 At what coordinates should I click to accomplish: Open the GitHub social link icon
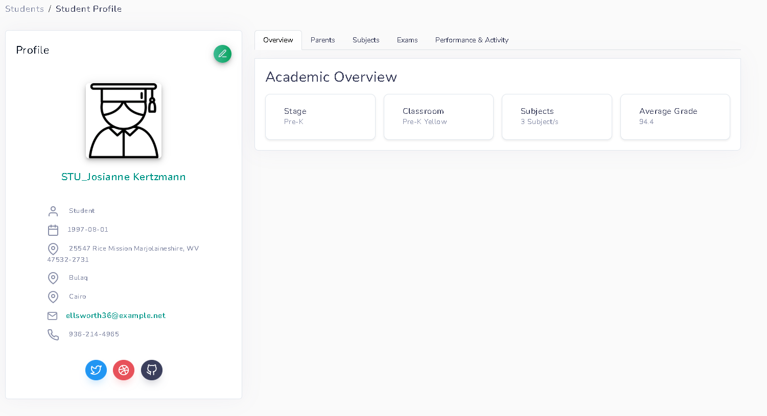click(x=152, y=370)
